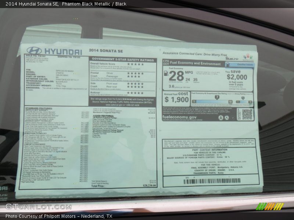294x220 pixels.
Task: Click the SOLD TO: TX103 label
Action: [x=36, y=56]
